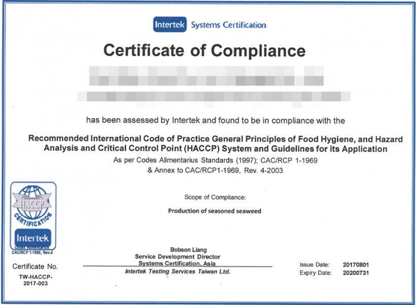This screenshot has width=416, height=305.
Task: Click the "Certificate No." label
Action: click(x=34, y=266)
